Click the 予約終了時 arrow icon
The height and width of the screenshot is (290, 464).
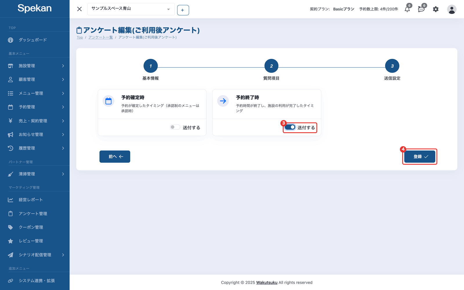click(x=223, y=101)
